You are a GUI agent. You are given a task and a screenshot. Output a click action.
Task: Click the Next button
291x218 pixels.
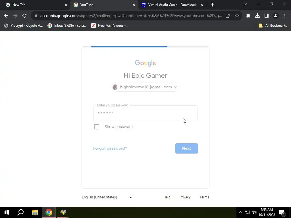click(186, 148)
